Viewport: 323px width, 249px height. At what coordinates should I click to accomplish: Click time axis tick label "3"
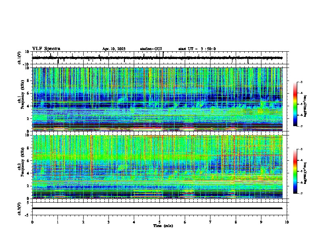coord(108,222)
